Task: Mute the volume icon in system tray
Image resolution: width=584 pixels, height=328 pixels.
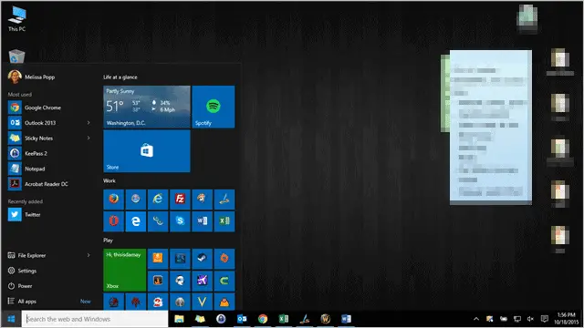Action: click(x=530, y=319)
